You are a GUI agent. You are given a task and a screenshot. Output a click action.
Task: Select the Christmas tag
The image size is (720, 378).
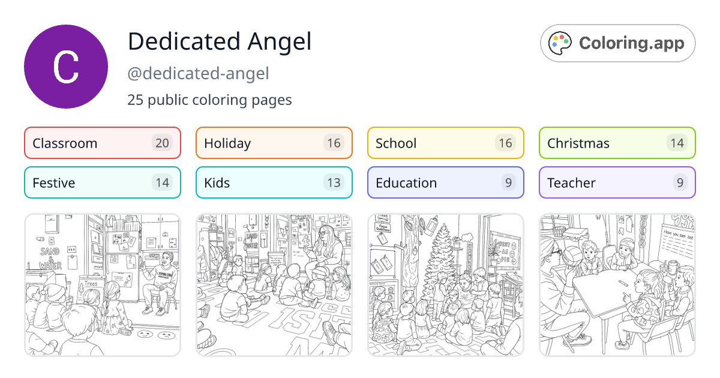pyautogui.click(x=617, y=143)
